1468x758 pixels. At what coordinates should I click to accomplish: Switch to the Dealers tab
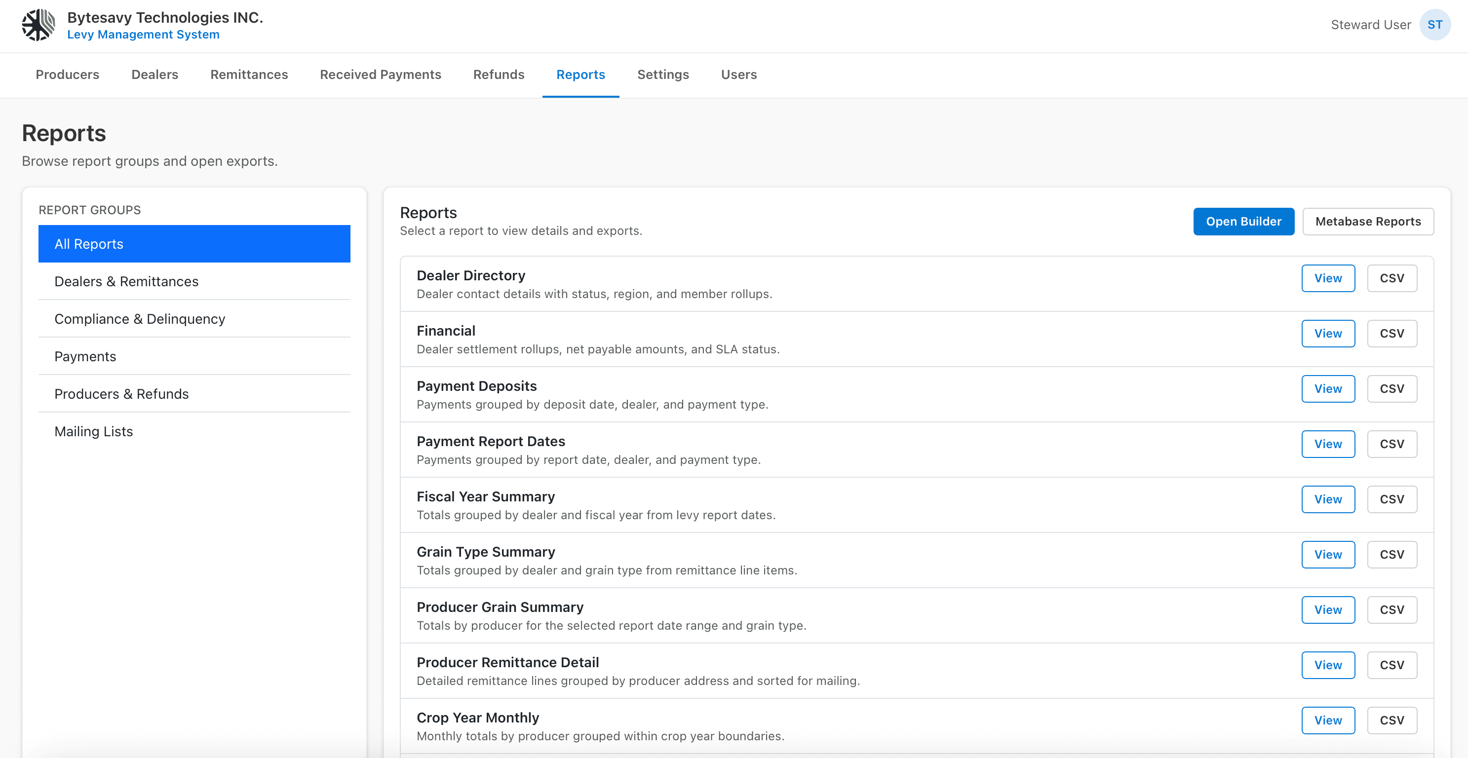click(155, 75)
